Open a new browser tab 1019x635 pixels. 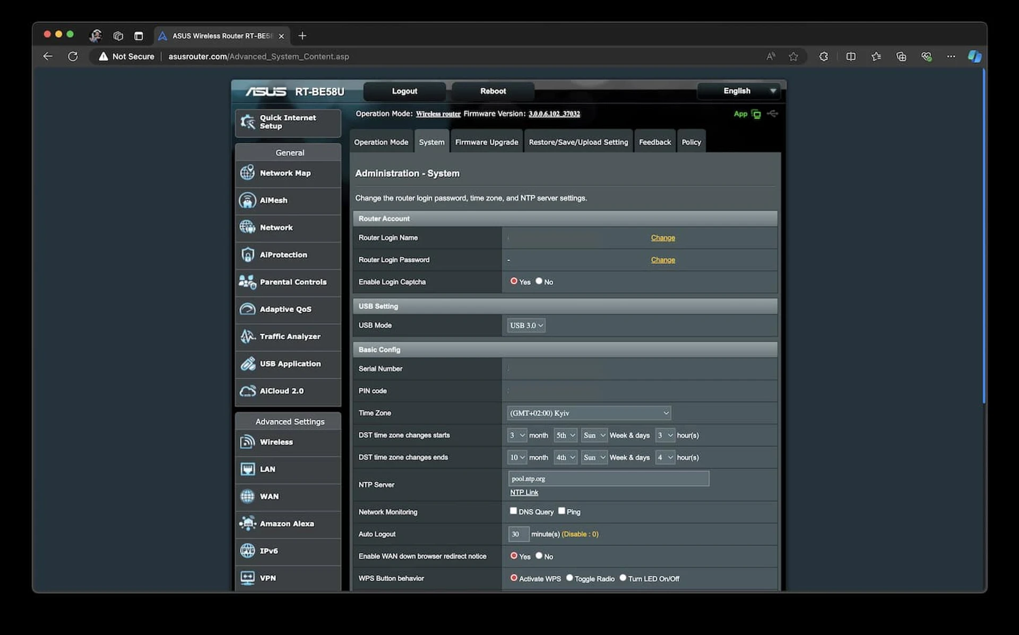click(x=303, y=36)
